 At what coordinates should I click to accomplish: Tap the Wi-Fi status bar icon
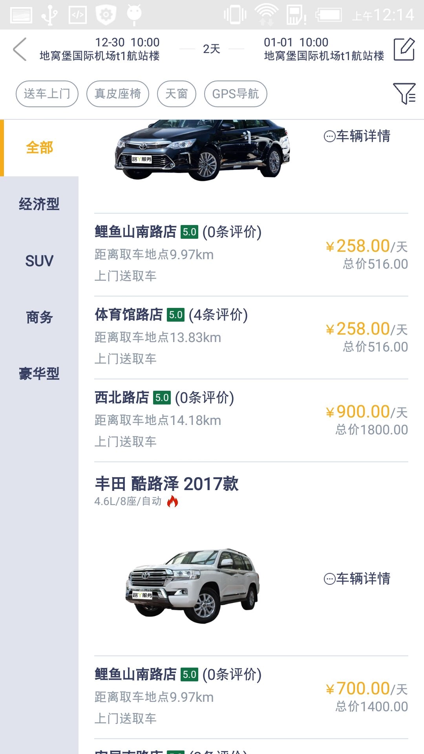(x=266, y=15)
